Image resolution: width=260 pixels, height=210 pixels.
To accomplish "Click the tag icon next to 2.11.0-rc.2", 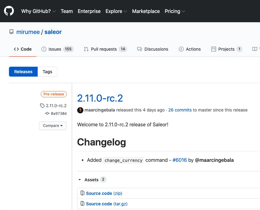I will [x=42, y=106].
